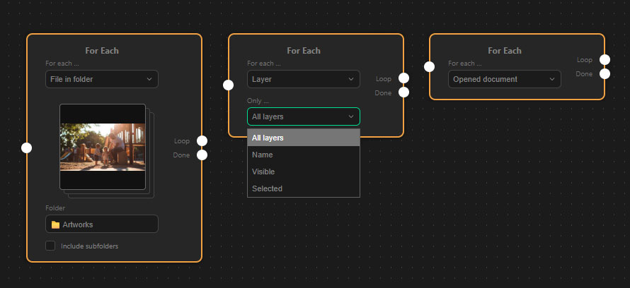The width and height of the screenshot is (630, 288).
Task: Open the Layer type dropdown
Action: [303, 79]
